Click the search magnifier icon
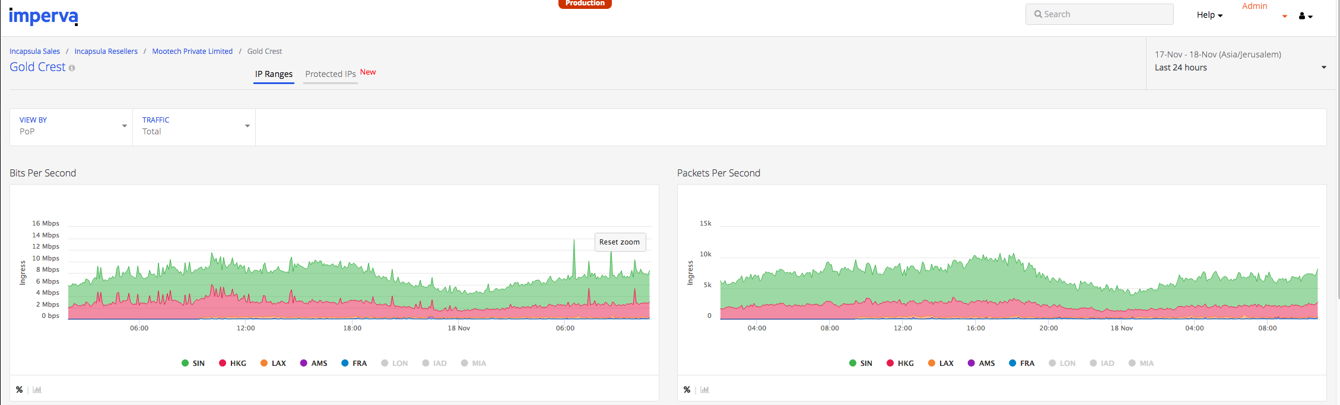Screen dimensions: 1340x405 [1038, 14]
